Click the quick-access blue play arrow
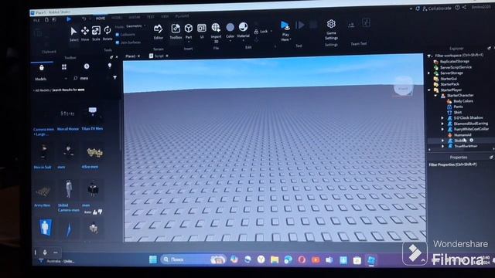The height and width of the screenshot is (278, 495). 69,19
